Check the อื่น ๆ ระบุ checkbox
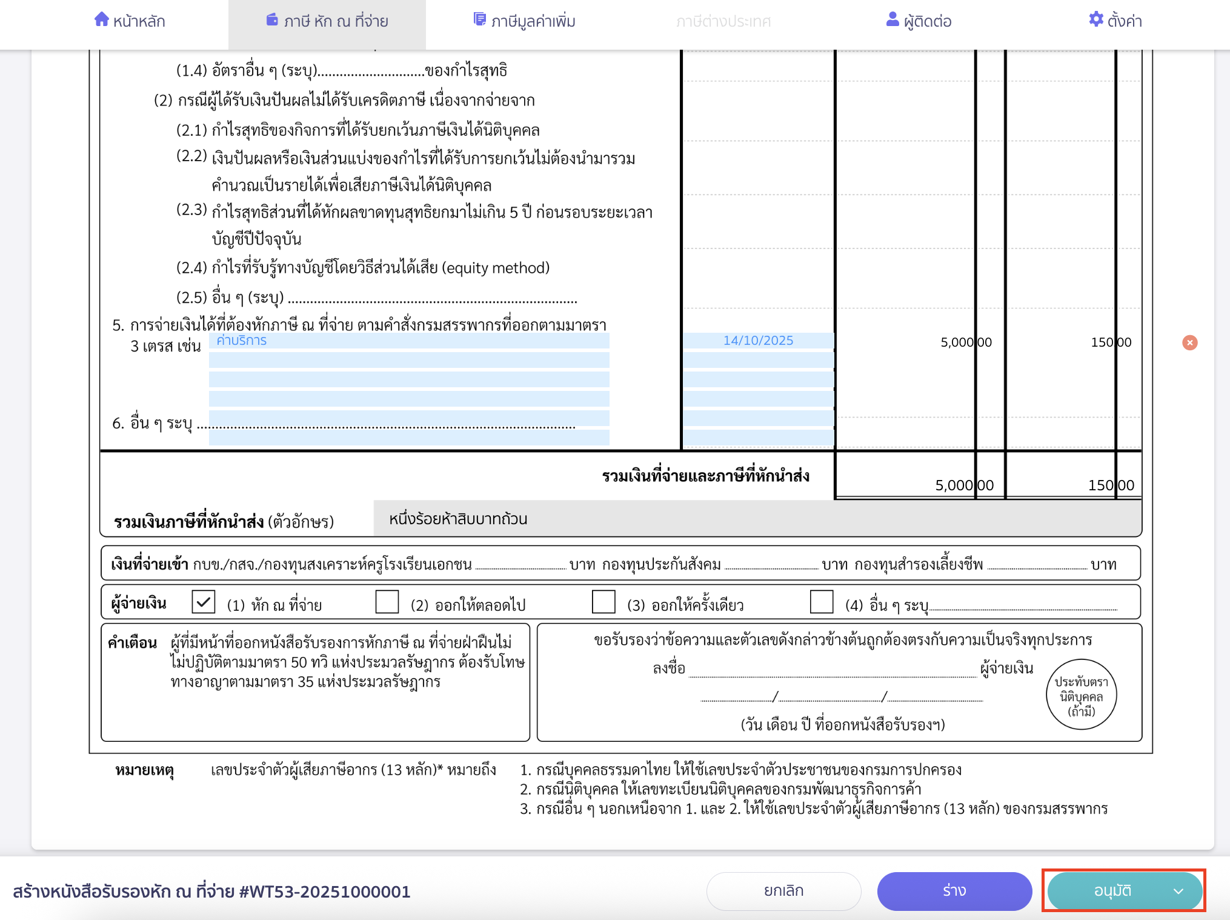 click(x=822, y=602)
